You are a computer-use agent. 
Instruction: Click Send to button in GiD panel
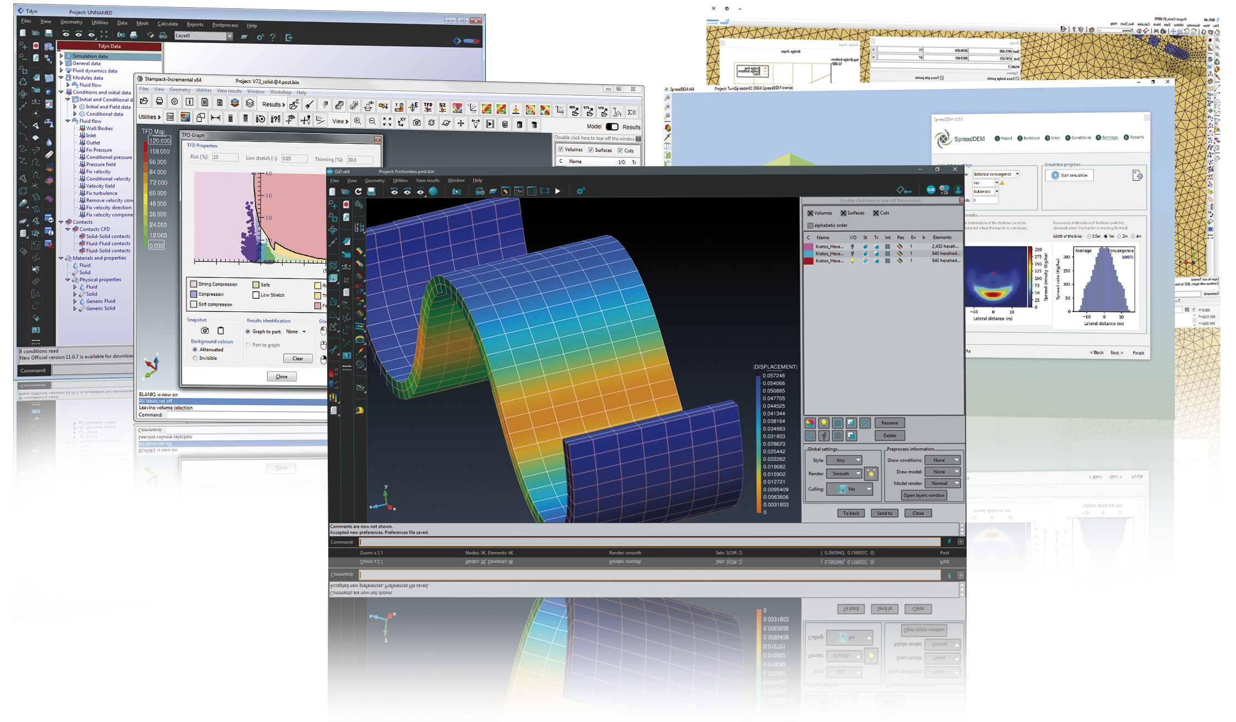click(884, 513)
